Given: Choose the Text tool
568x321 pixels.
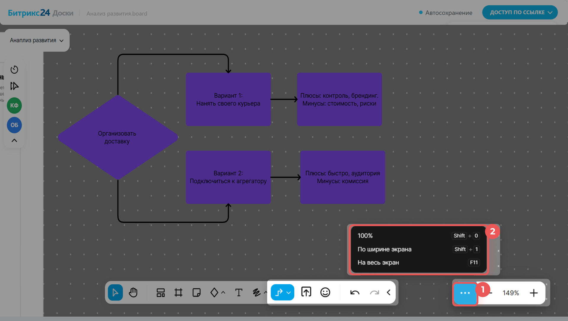Looking at the screenshot, I should pos(238,293).
